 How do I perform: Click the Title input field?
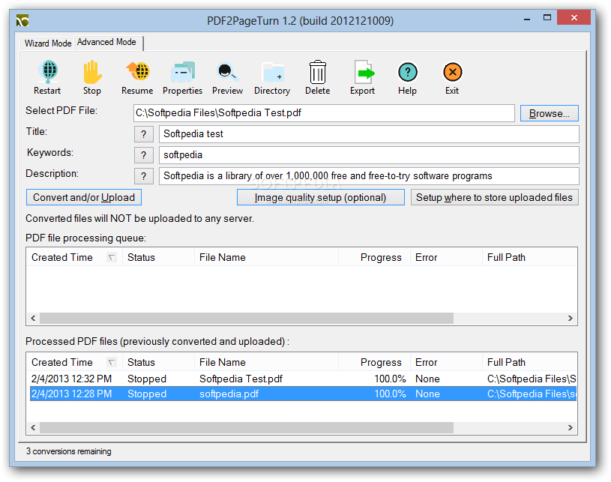369,134
